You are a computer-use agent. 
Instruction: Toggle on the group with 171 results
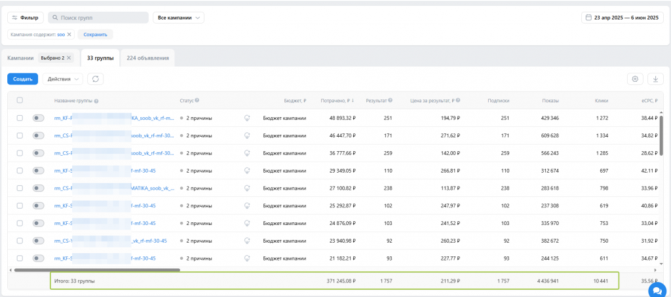pyautogui.click(x=39, y=135)
